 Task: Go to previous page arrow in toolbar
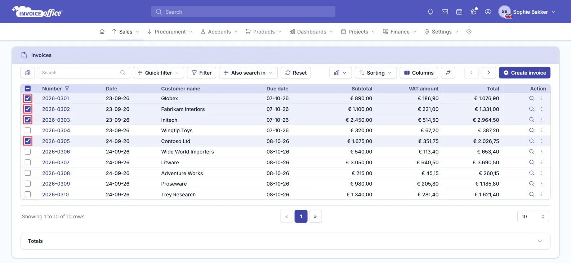[471, 73]
